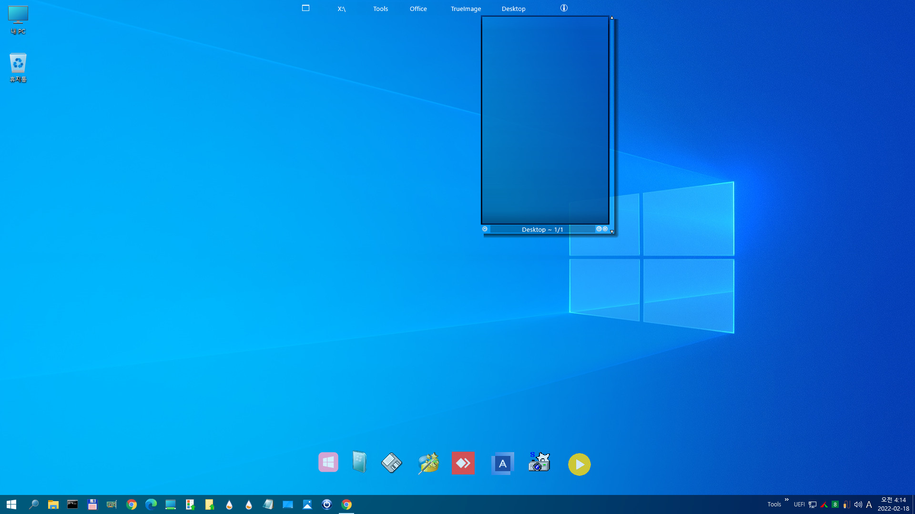The image size is (915, 514).
Task: Toggle the input language A indicator
Action: coord(869,504)
